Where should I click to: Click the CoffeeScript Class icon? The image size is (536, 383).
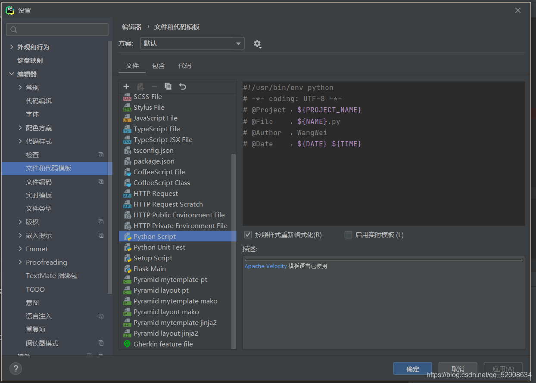tap(127, 183)
